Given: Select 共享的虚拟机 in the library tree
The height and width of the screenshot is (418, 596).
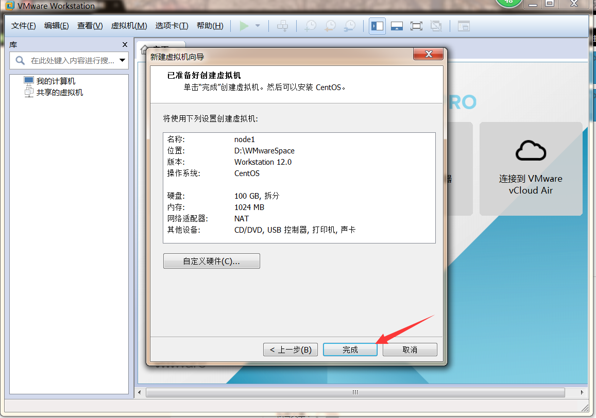Looking at the screenshot, I should pos(60,92).
